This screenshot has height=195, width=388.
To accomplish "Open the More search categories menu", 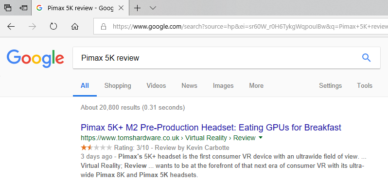I will 256,86.
